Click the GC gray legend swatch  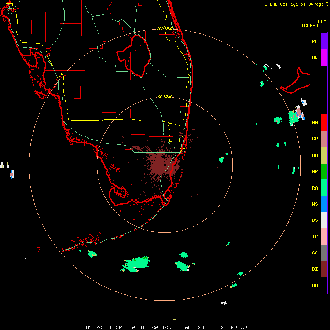click(324, 253)
